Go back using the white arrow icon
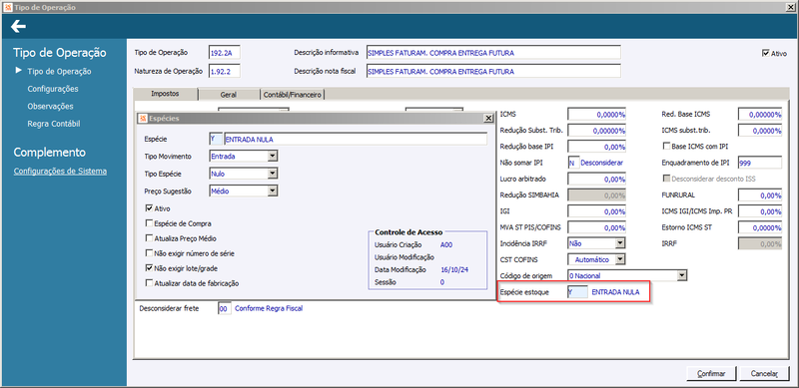 coord(18,27)
